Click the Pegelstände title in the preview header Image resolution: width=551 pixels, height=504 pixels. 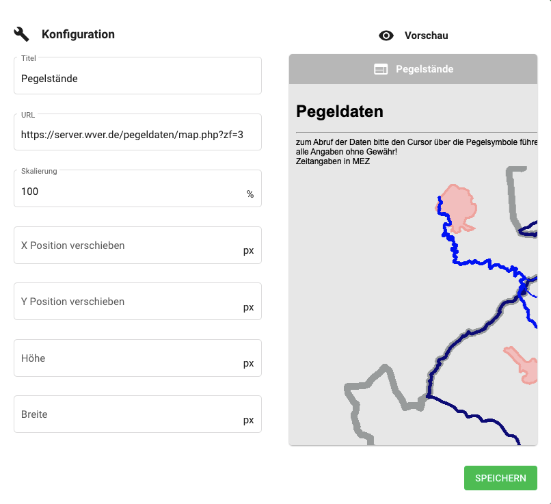(424, 69)
